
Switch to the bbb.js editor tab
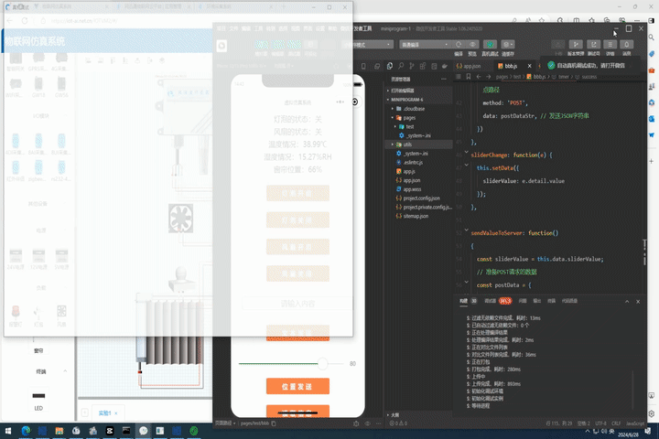(x=507, y=66)
